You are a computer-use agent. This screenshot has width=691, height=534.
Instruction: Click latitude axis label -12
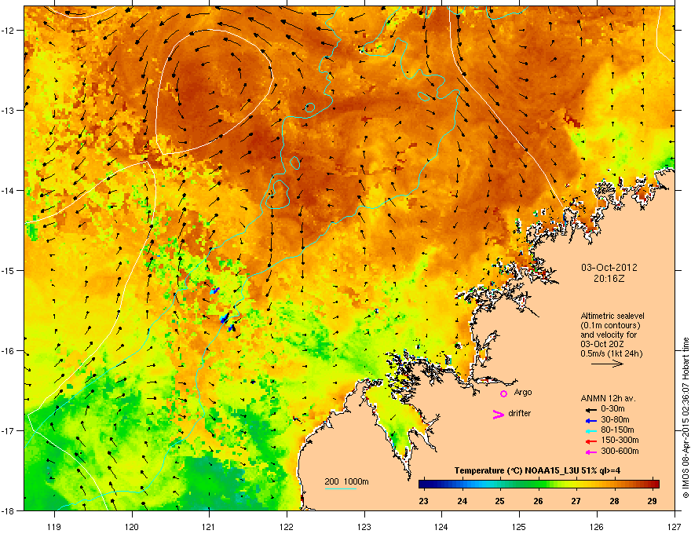coord(9,31)
